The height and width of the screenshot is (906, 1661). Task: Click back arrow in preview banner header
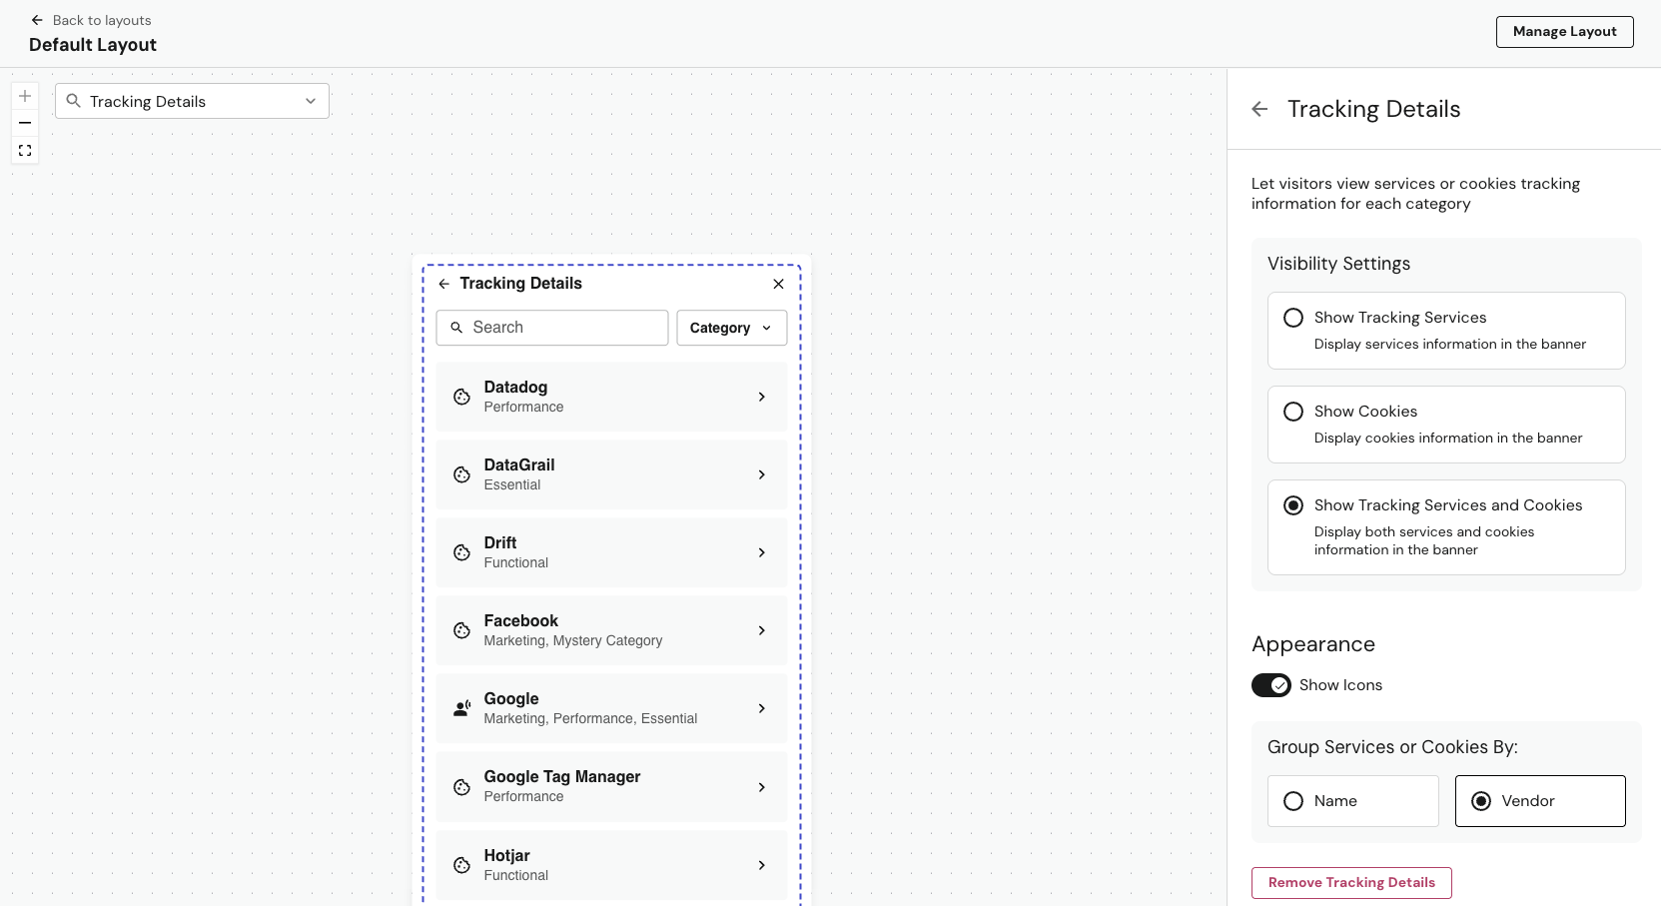[443, 284]
